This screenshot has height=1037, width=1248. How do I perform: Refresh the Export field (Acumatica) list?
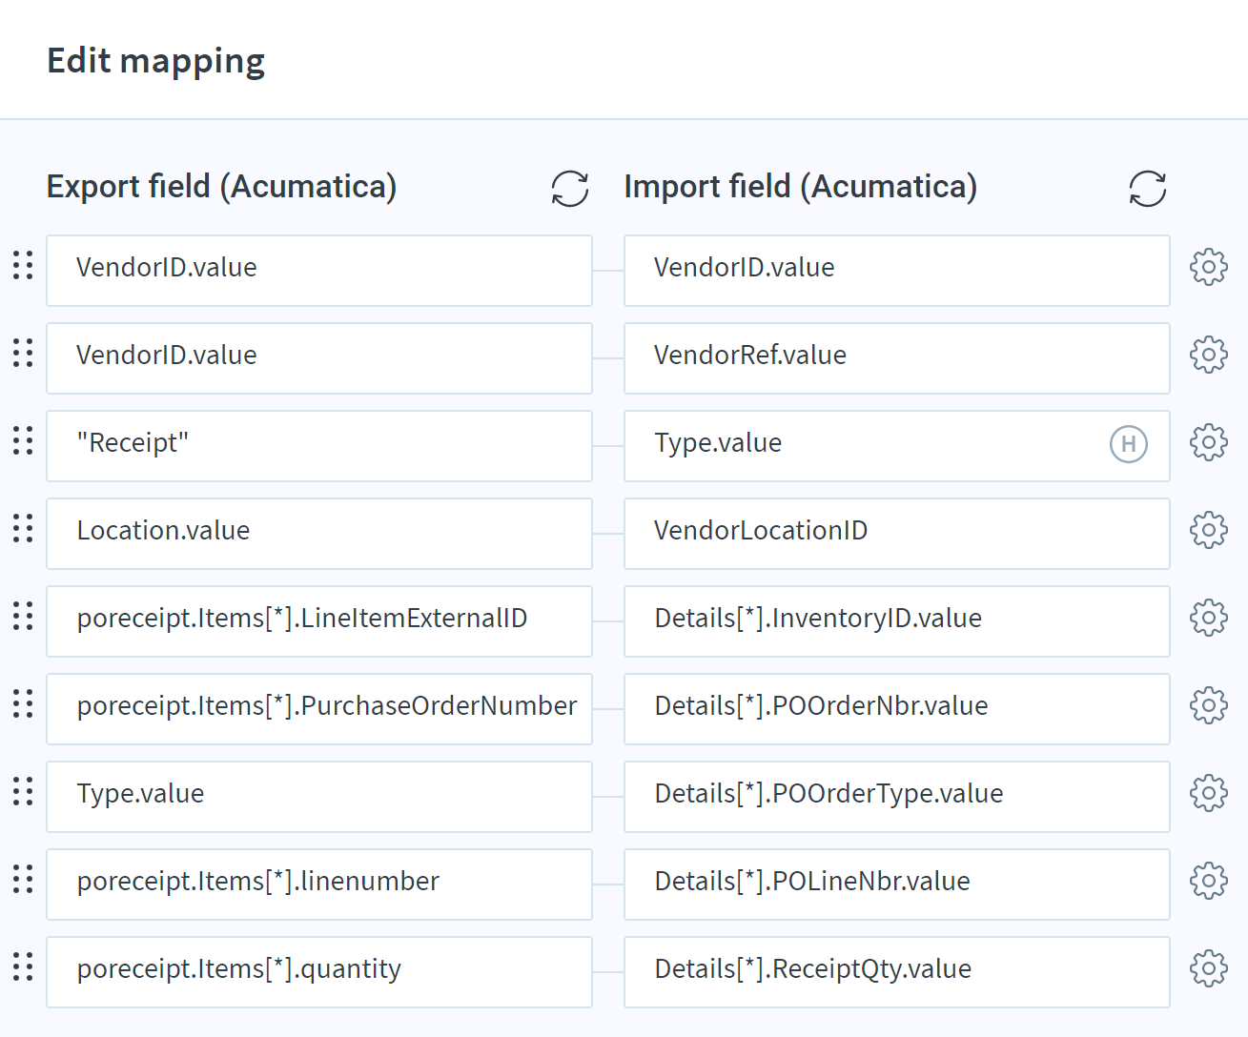[570, 189]
